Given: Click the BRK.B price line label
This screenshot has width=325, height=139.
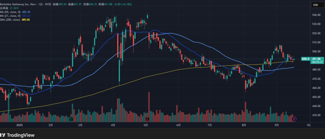Looking at the screenshot, I should pyautogui.click(x=306, y=59).
